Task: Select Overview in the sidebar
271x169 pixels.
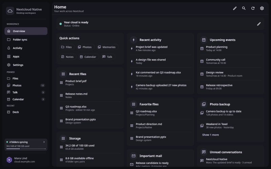Action: (x=26, y=31)
